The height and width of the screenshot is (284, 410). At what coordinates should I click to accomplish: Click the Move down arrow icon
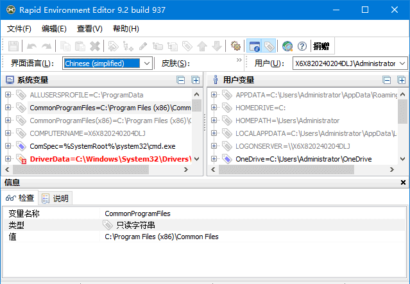(217, 46)
